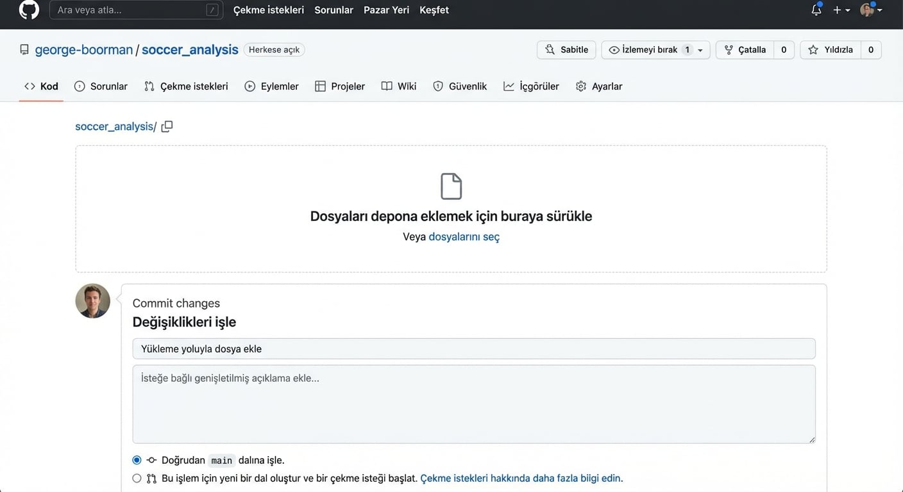Click the dosyalarını seç link
This screenshot has width=903, height=492.
(x=464, y=236)
